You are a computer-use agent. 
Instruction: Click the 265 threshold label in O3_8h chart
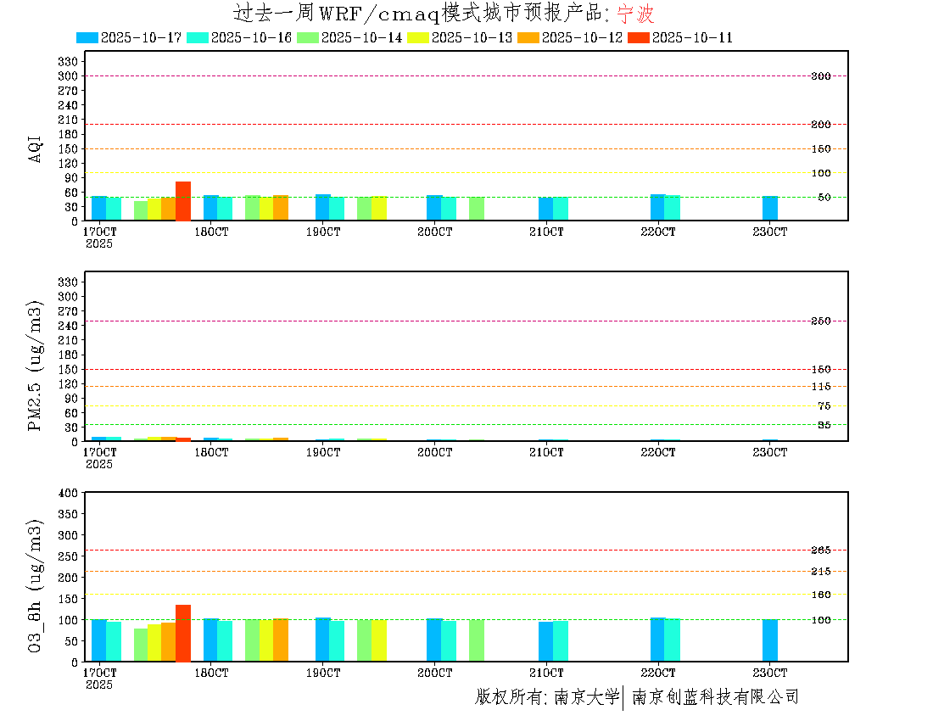(x=820, y=551)
